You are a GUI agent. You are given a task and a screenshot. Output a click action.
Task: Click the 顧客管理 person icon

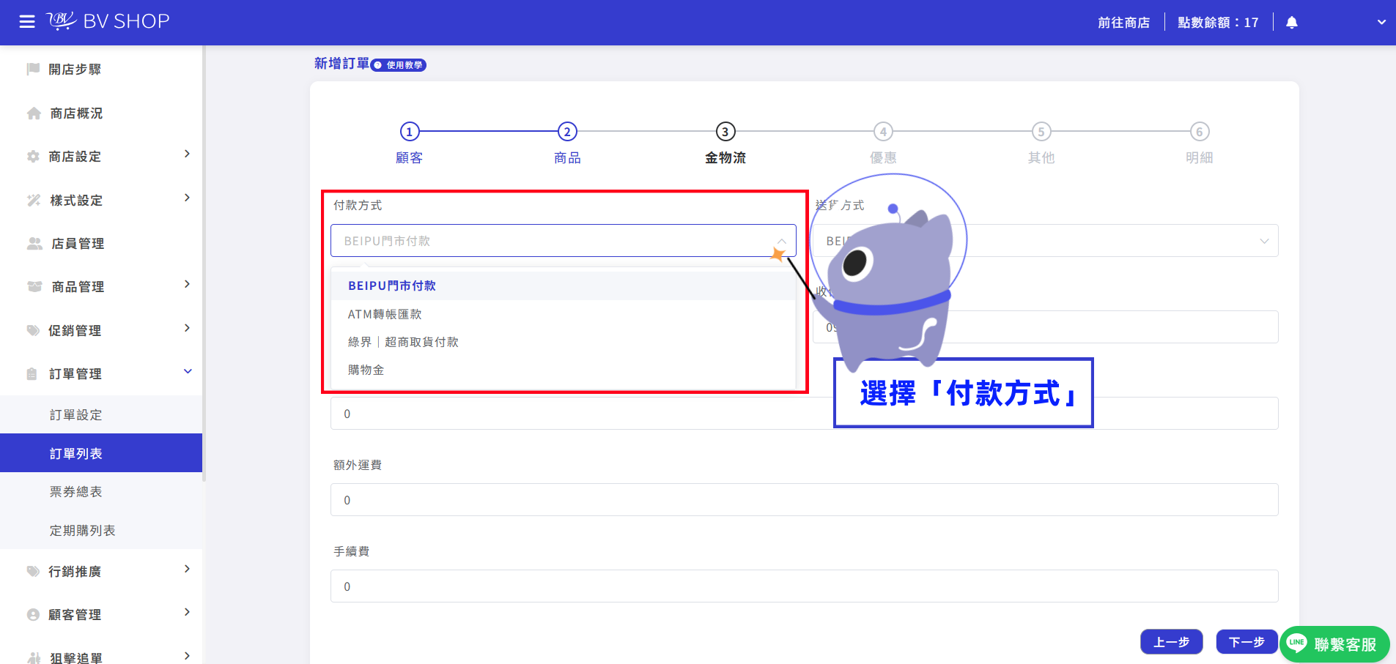tap(33, 615)
